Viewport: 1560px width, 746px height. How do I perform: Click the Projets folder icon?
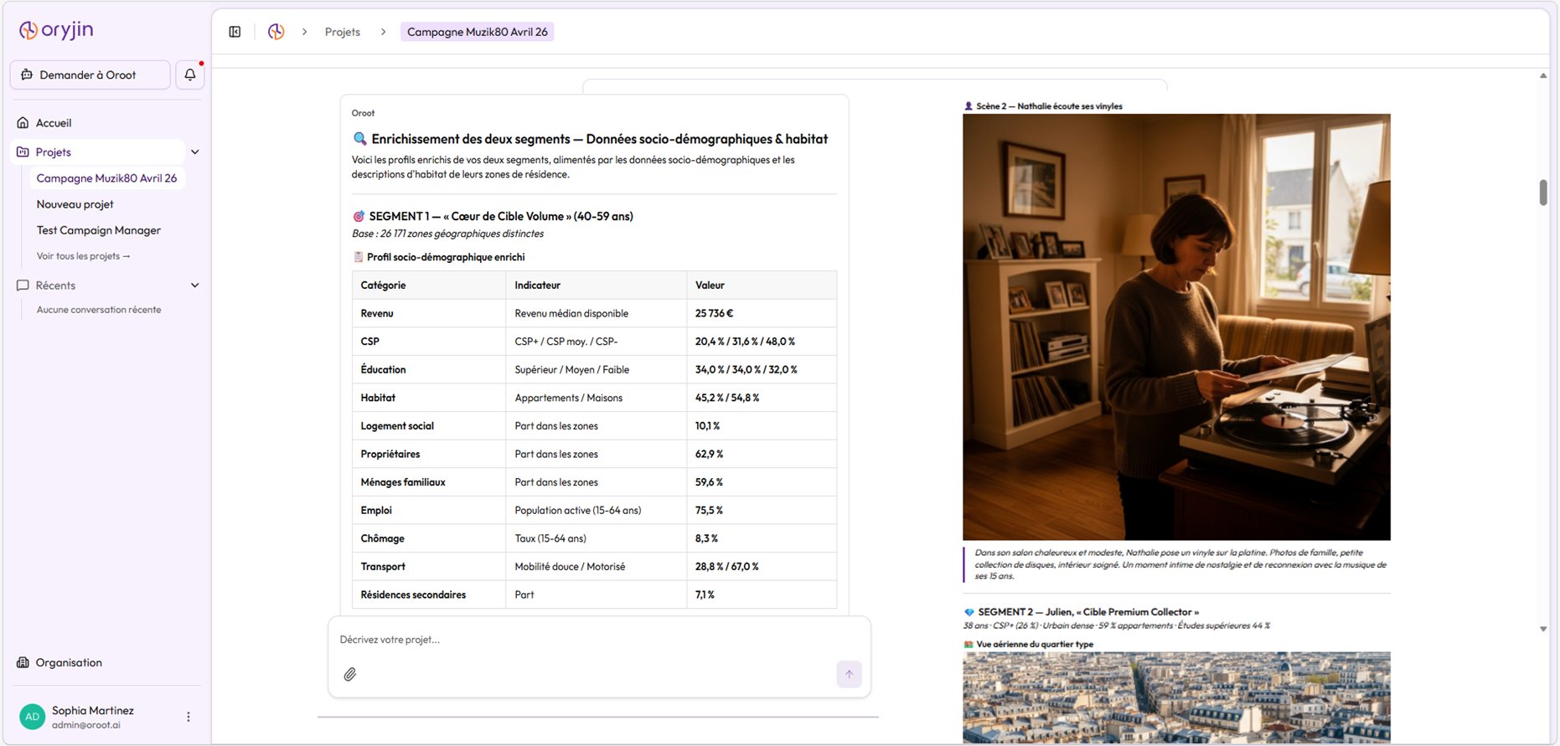pyautogui.click(x=23, y=152)
